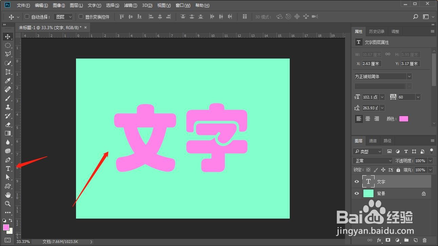Click the delete layer trash icon
The height and width of the screenshot is (246, 438).
424,240
